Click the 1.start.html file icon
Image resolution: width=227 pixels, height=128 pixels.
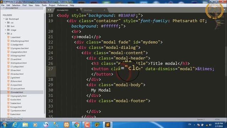coord(9,37)
